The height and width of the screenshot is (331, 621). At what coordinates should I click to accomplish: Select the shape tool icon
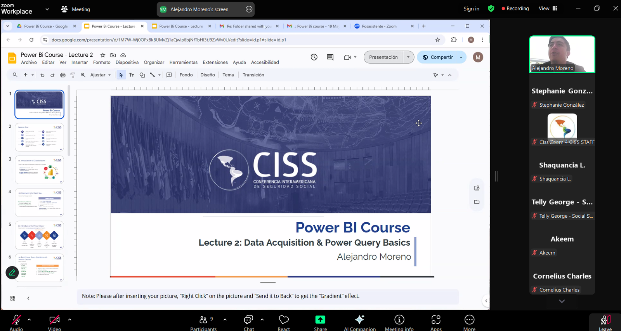pos(142,75)
